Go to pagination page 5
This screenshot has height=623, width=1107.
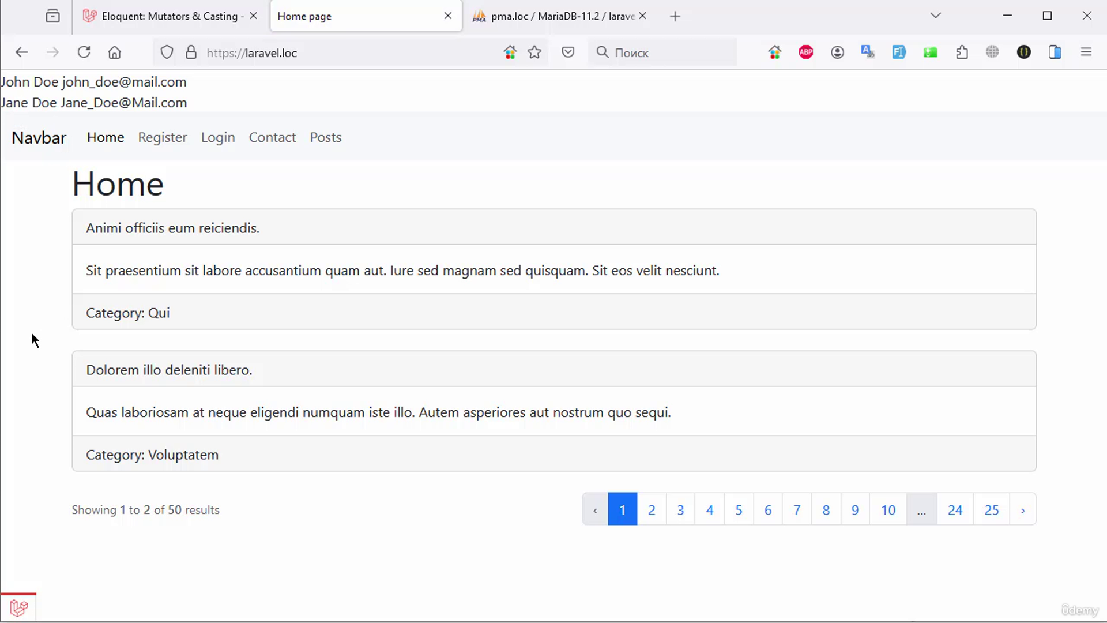point(739,510)
